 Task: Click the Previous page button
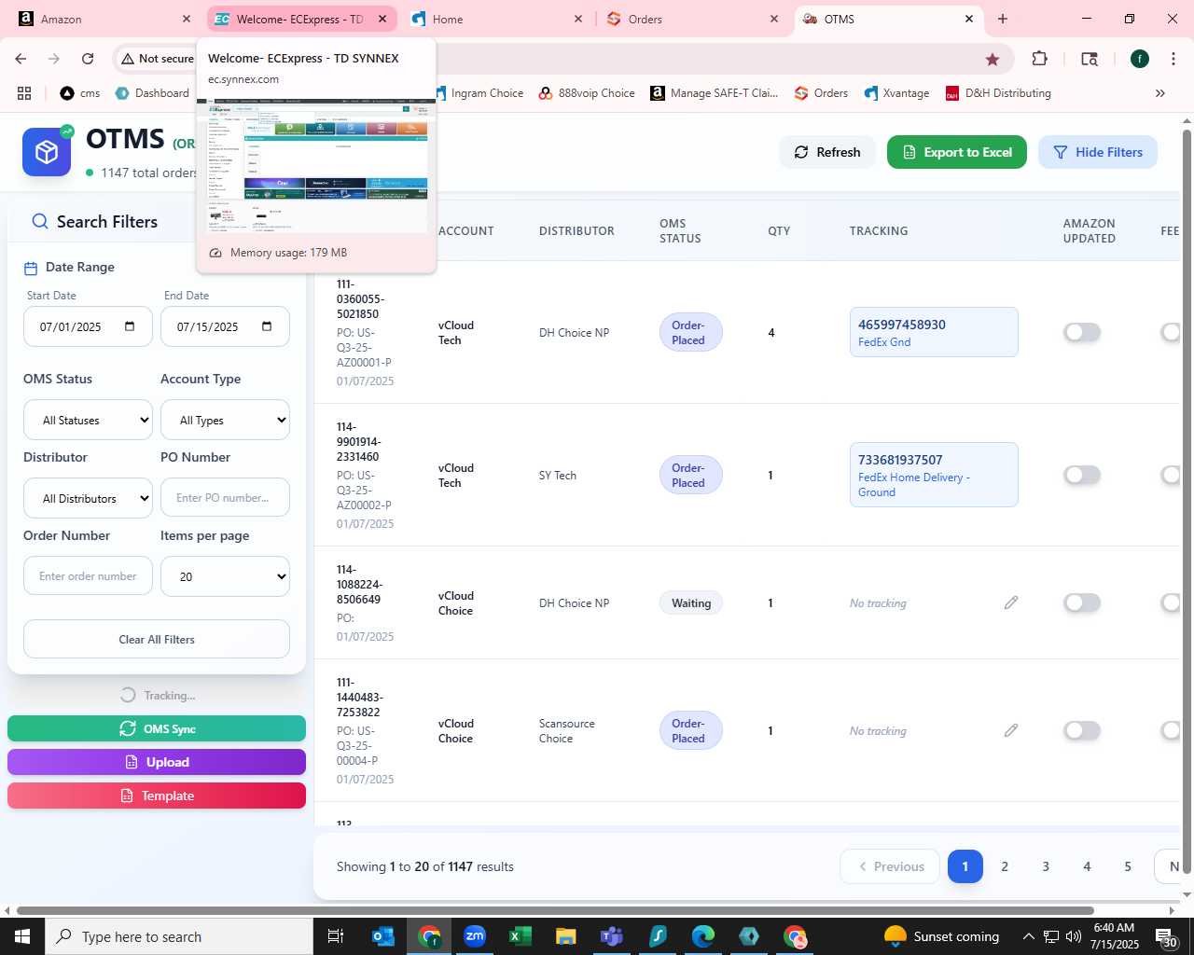point(891,866)
